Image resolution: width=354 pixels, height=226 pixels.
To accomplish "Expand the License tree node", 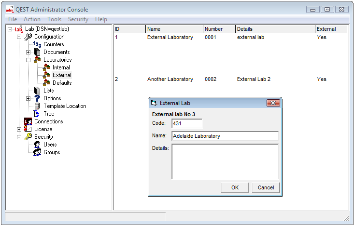I will click(19, 129).
